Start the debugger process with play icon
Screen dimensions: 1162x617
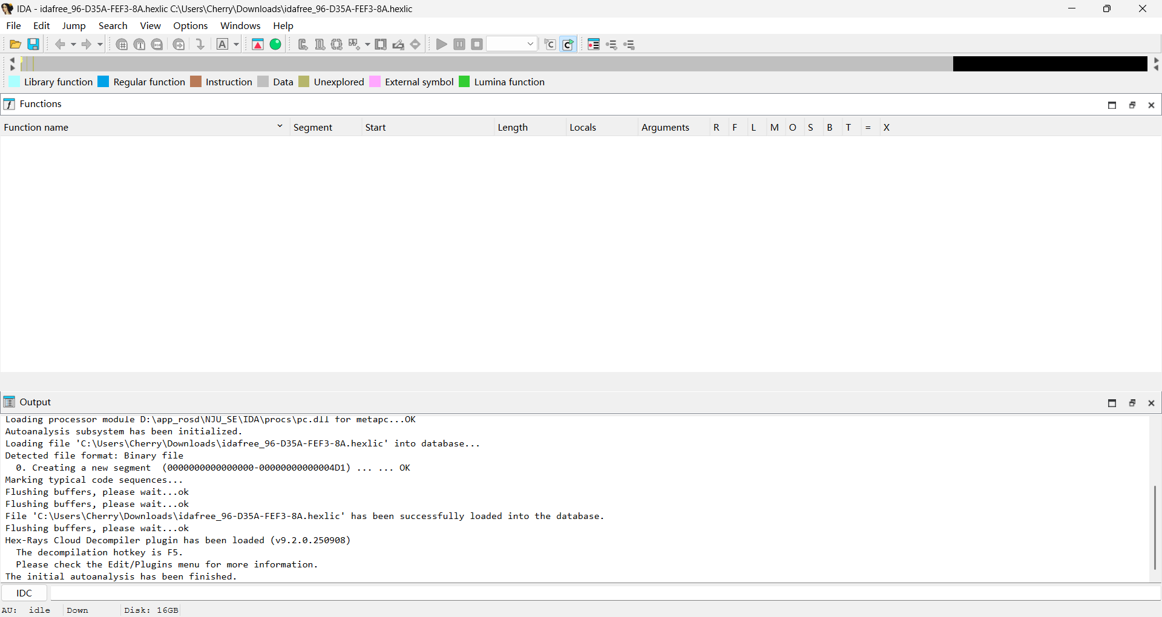tap(442, 44)
